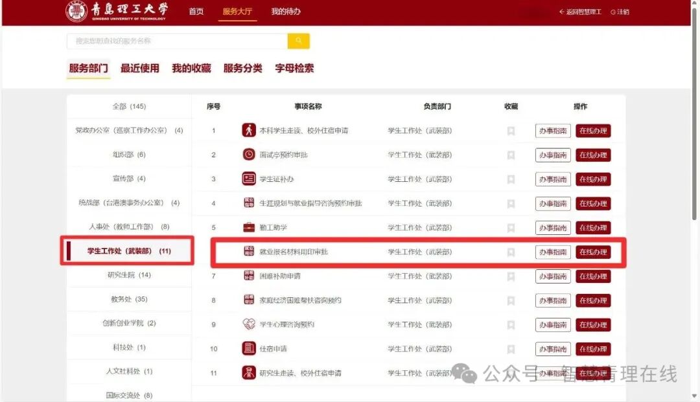Select 宣传部 (4) department
Screen dimensions: 700x402
[129, 178]
